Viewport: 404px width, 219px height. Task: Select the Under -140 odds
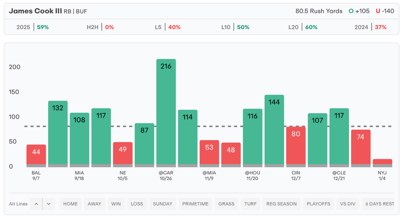pyautogui.click(x=385, y=11)
